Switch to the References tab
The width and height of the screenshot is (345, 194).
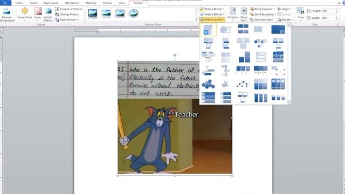click(72, 3)
